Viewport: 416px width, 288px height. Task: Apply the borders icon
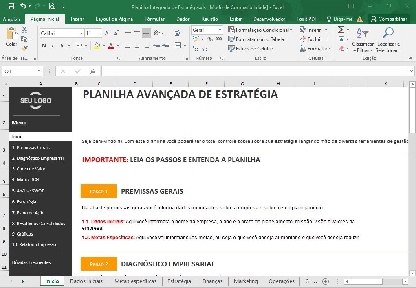pyautogui.click(x=79, y=45)
